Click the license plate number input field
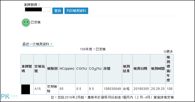195x102 pixels. pos(37,10)
